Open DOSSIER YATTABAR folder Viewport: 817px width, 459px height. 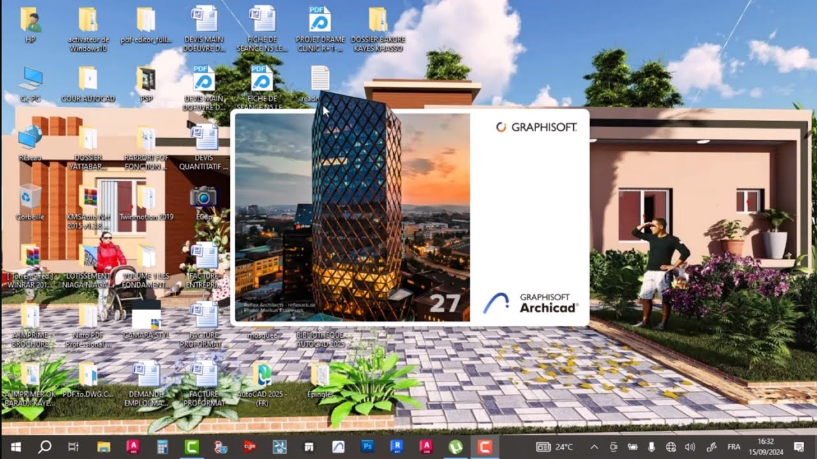click(88, 138)
